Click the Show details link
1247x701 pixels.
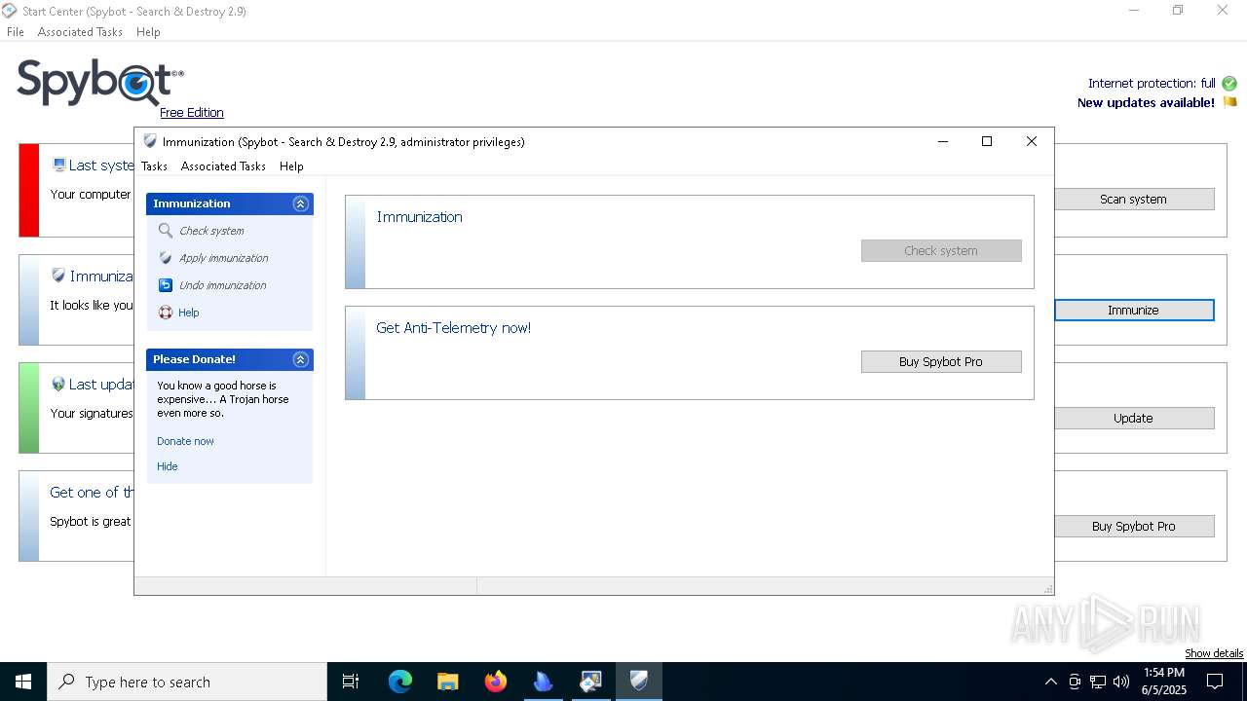click(1214, 653)
